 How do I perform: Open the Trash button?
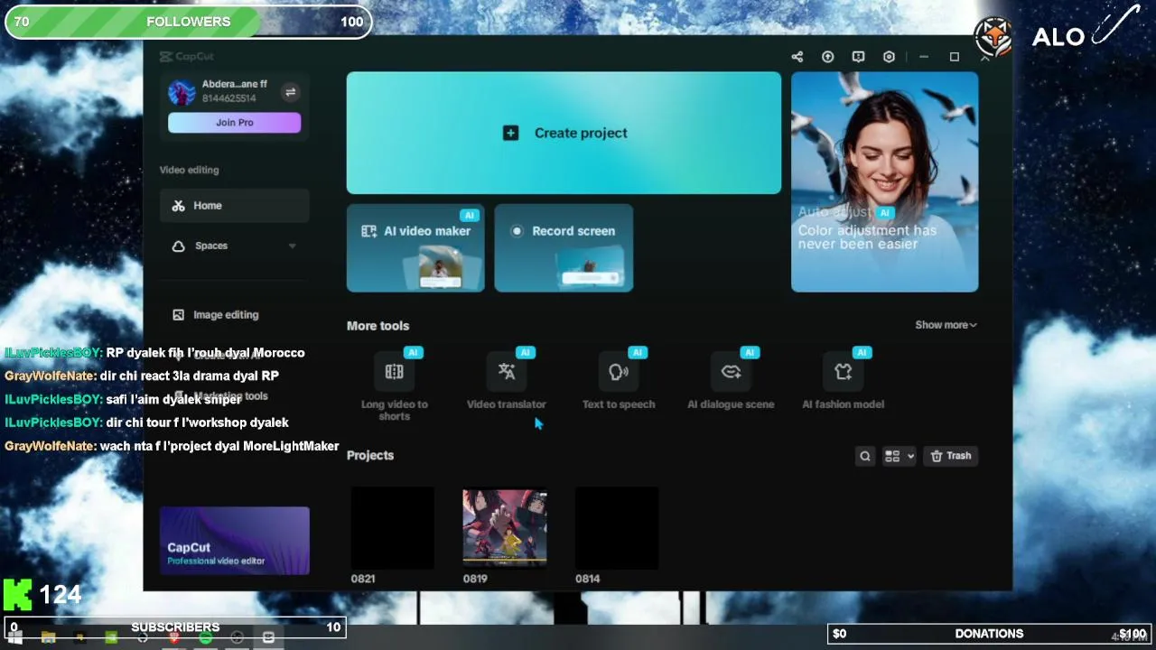[951, 456]
